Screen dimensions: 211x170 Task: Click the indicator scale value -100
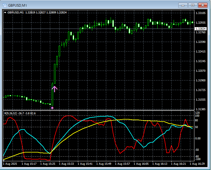coord(198,159)
